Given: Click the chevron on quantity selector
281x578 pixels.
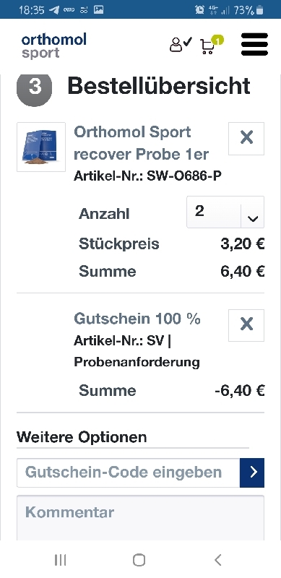Looking at the screenshot, I should (253, 218).
